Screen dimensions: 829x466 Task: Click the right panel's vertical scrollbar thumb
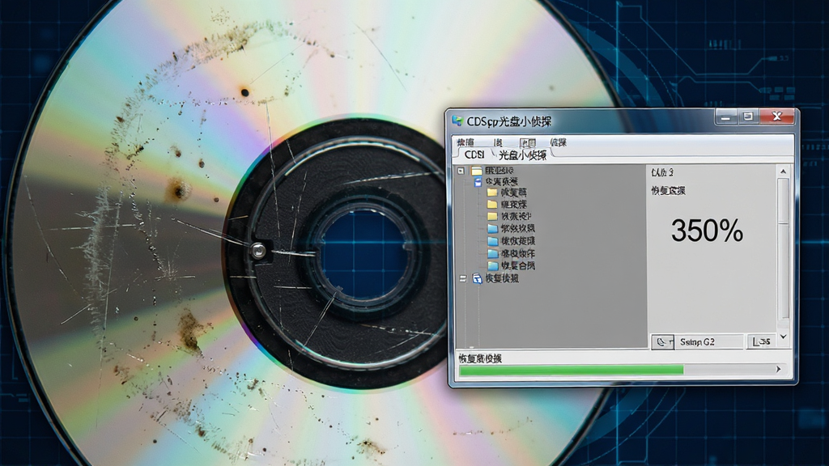click(x=783, y=201)
